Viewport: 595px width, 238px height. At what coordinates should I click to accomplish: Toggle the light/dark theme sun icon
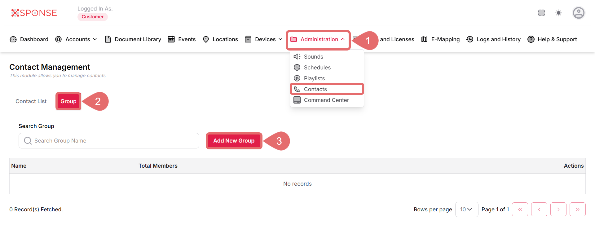click(x=558, y=13)
